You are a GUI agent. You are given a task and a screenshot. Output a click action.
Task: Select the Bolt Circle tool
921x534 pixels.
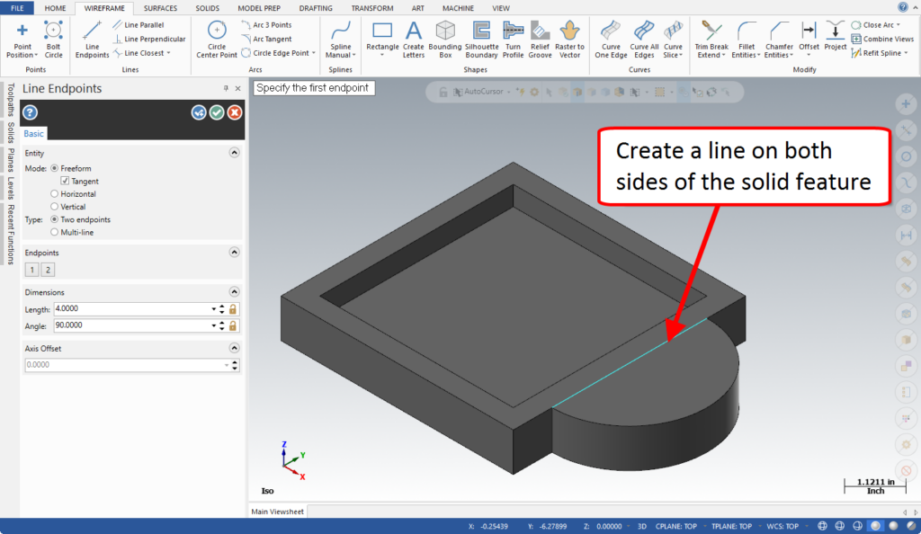[x=53, y=40]
